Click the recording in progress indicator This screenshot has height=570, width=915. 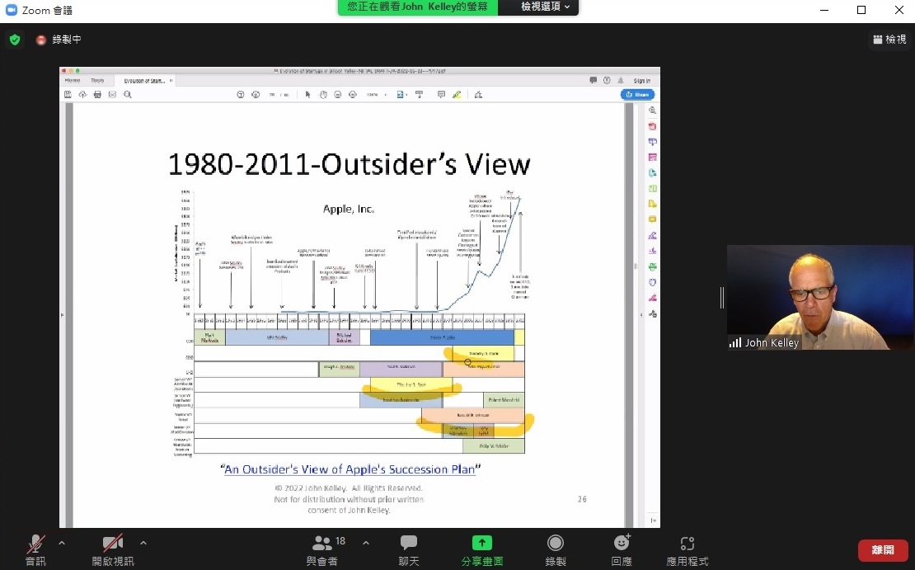point(59,40)
